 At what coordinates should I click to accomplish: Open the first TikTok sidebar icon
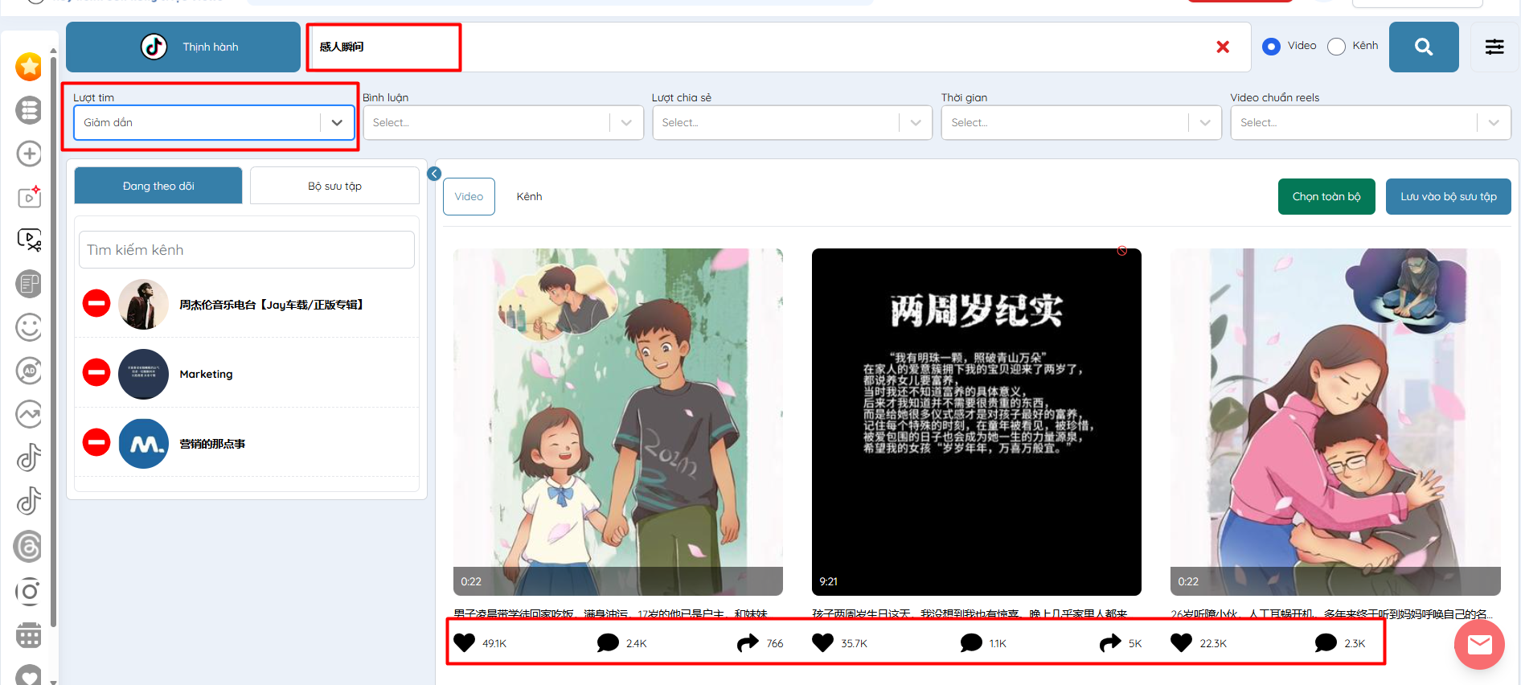(x=29, y=457)
